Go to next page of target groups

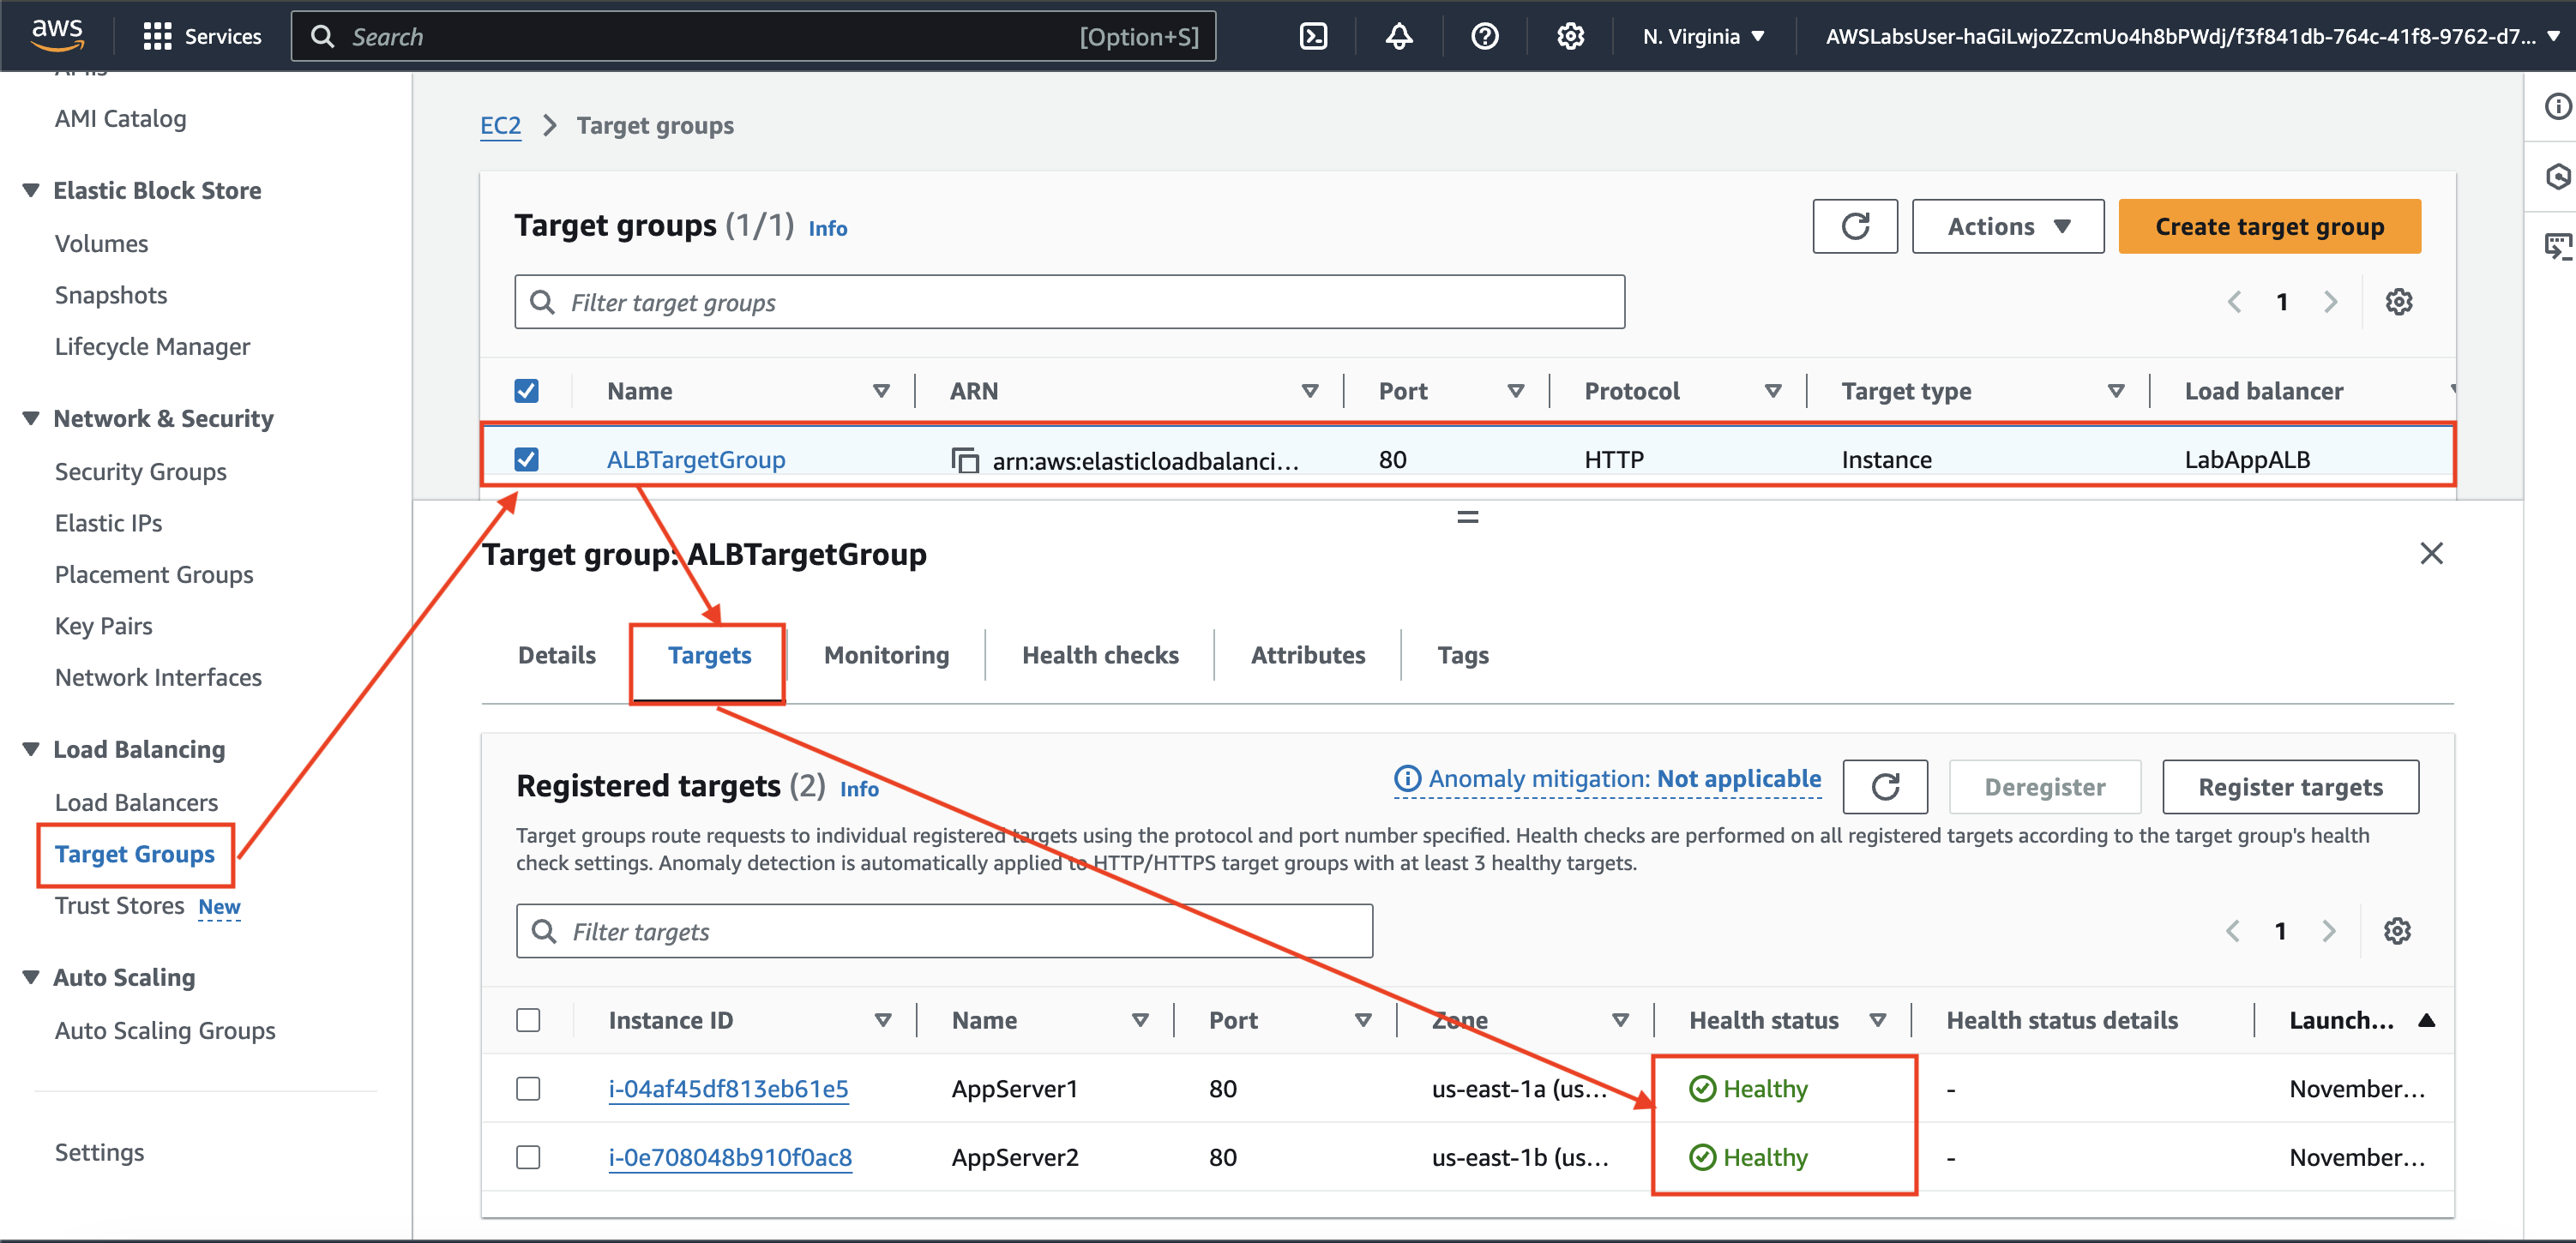(2330, 302)
